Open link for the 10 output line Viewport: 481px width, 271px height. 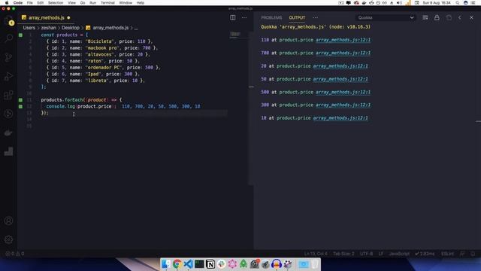tap(340, 117)
